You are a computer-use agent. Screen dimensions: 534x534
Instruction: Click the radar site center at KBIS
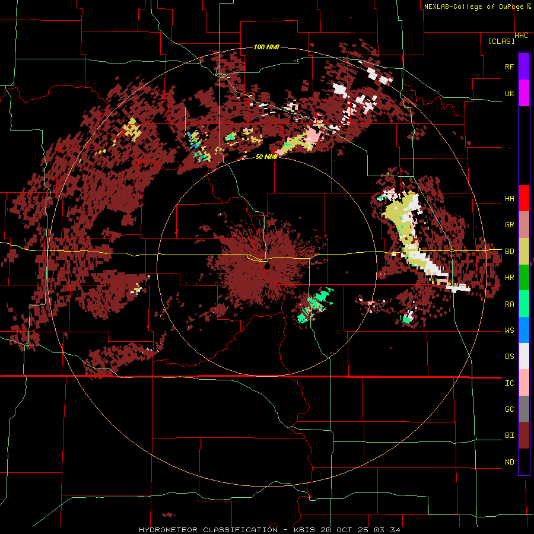click(266, 266)
